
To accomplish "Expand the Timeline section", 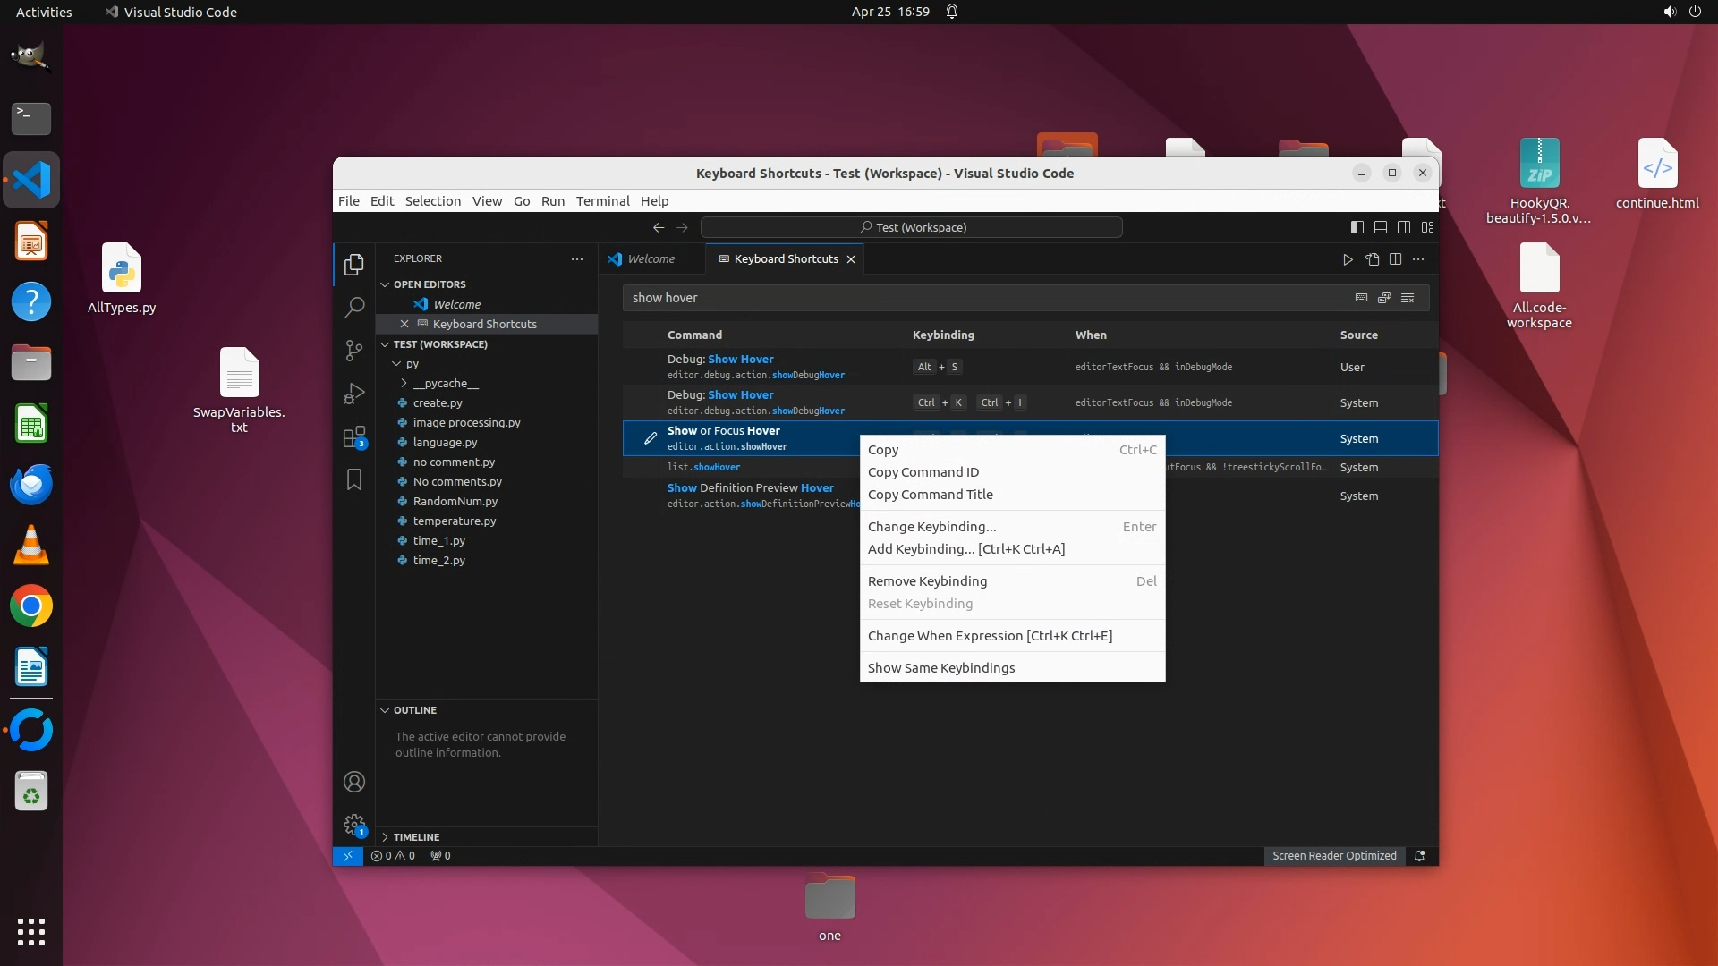I will pos(416,837).
